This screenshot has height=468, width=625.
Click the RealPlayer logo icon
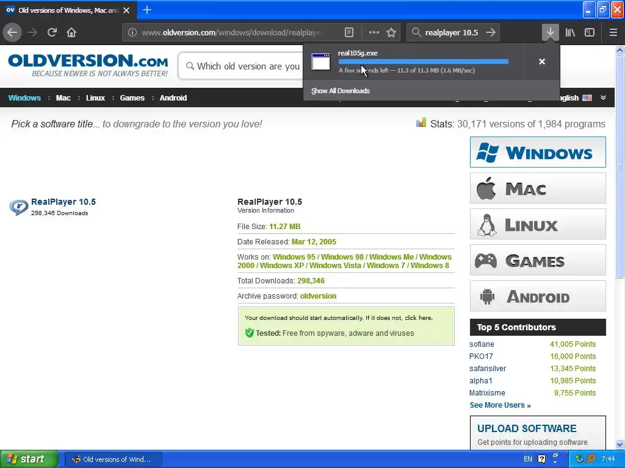click(18, 207)
